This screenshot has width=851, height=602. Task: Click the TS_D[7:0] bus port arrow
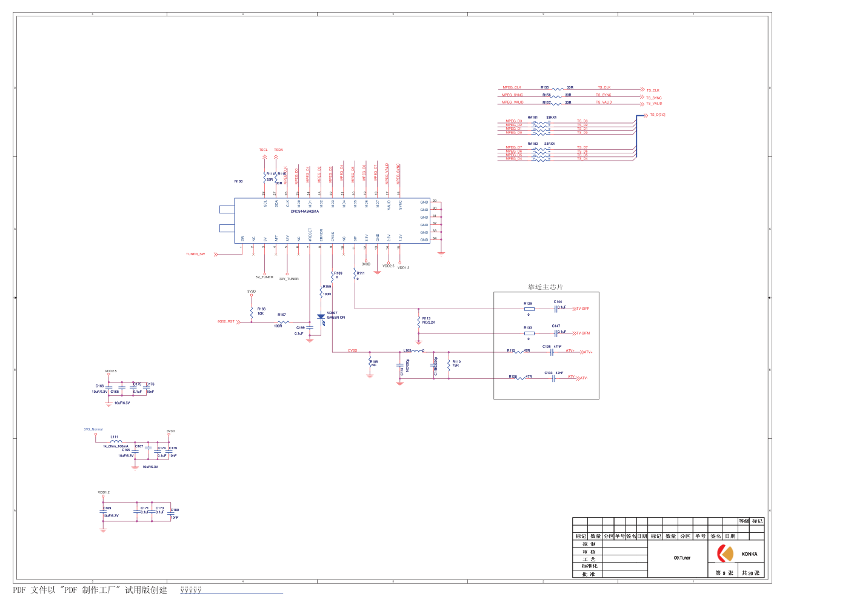pyautogui.click(x=645, y=115)
